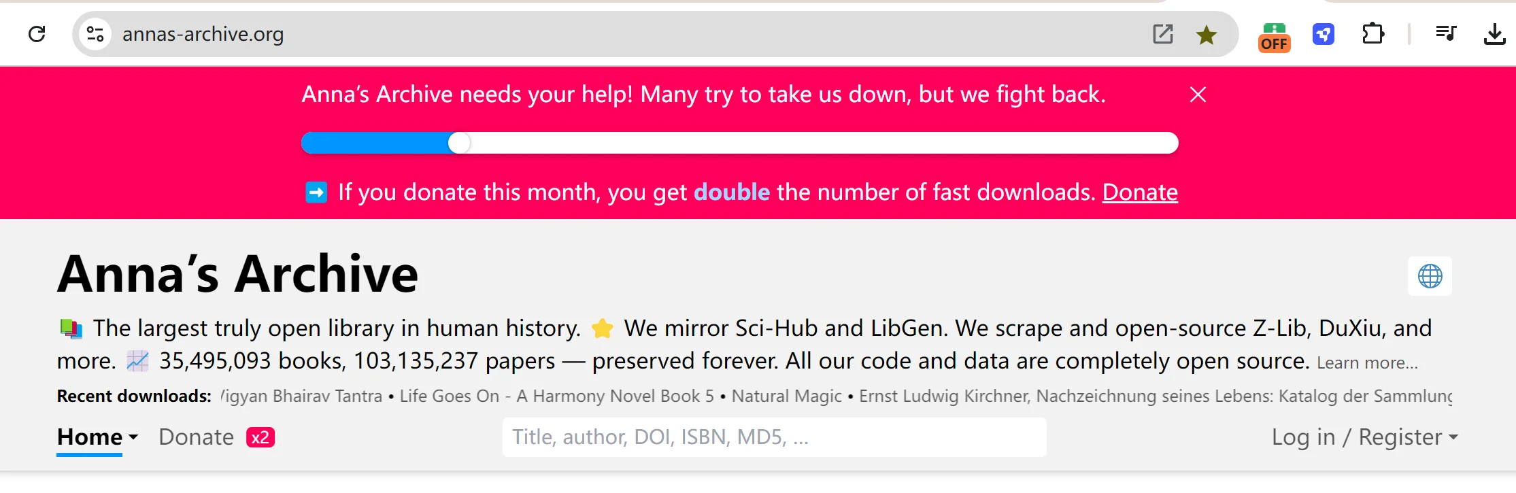Open the media controls icon
The width and height of the screenshot is (1516, 493).
[1445, 33]
